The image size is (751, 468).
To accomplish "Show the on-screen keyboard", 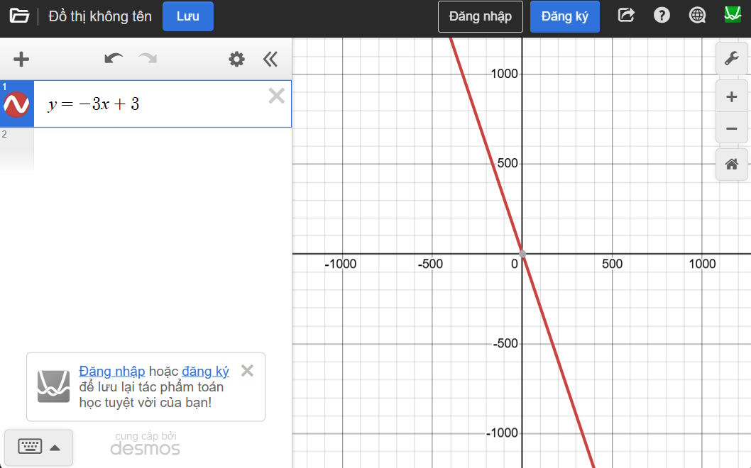I will coord(29,447).
